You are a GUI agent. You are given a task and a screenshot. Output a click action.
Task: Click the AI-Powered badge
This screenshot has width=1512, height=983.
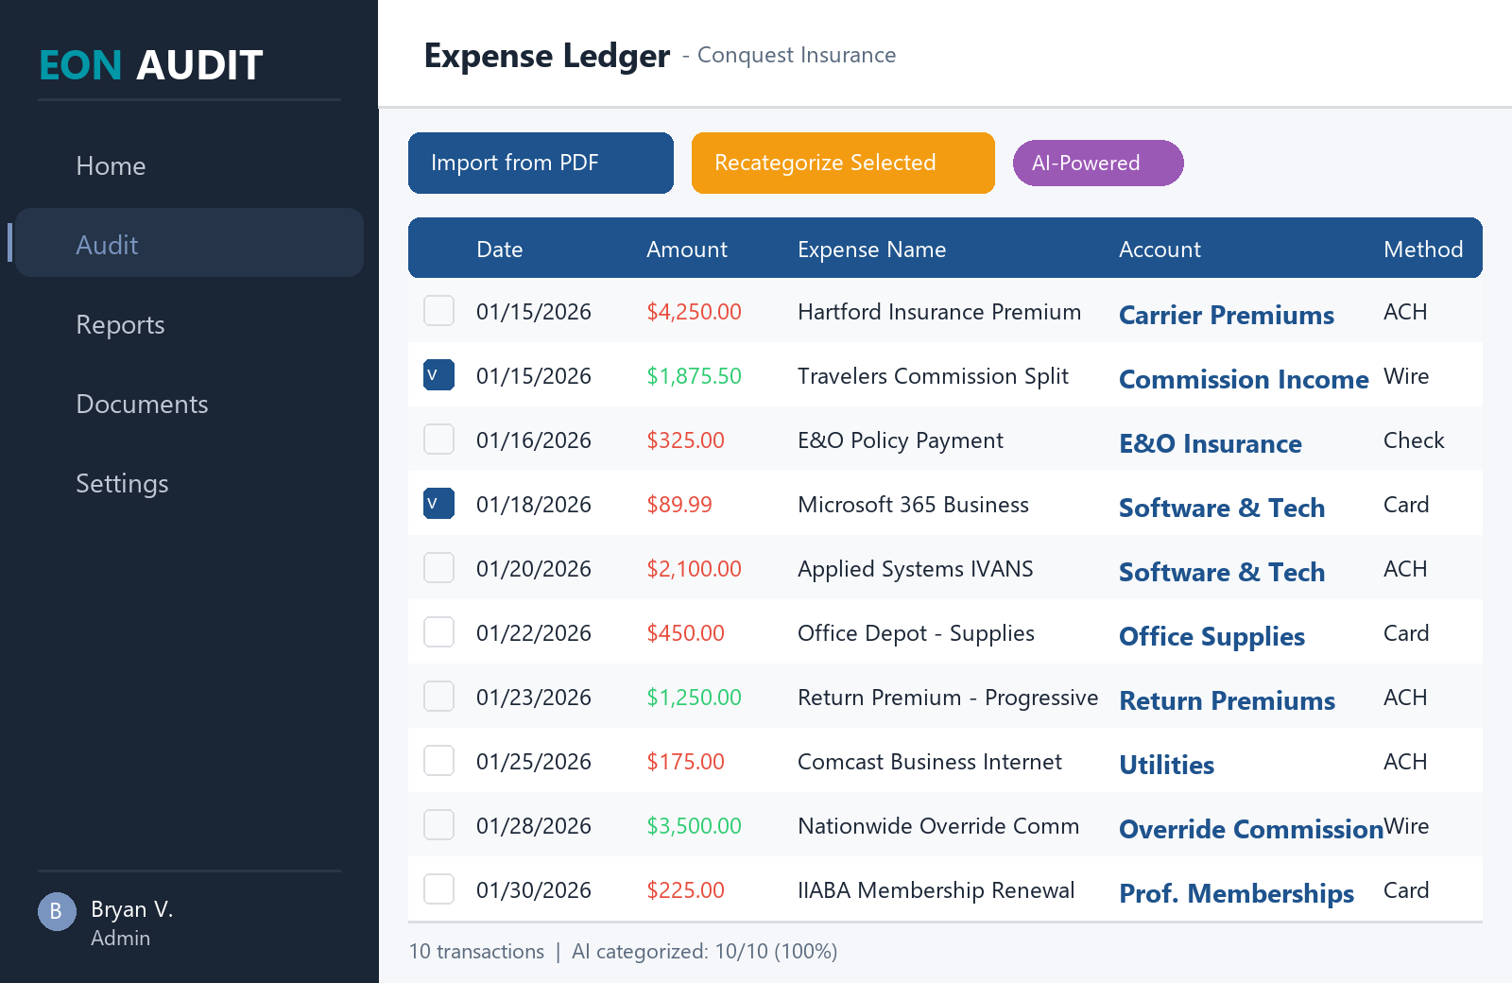point(1097,163)
